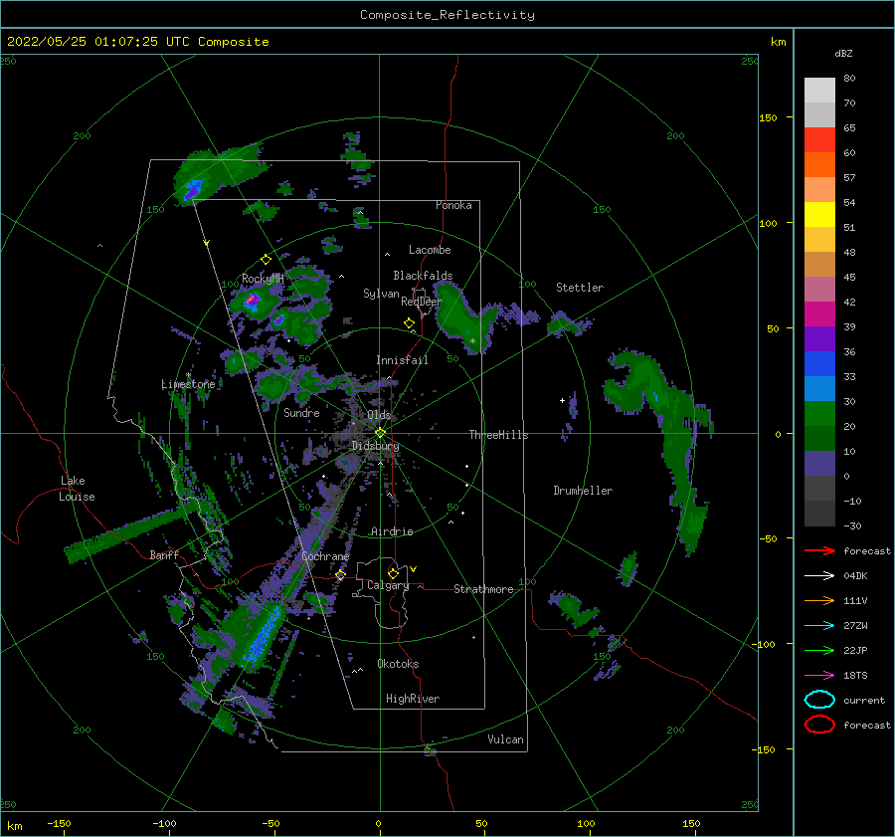
Task: Click the white 04DK arrow in legend
Action: point(819,576)
